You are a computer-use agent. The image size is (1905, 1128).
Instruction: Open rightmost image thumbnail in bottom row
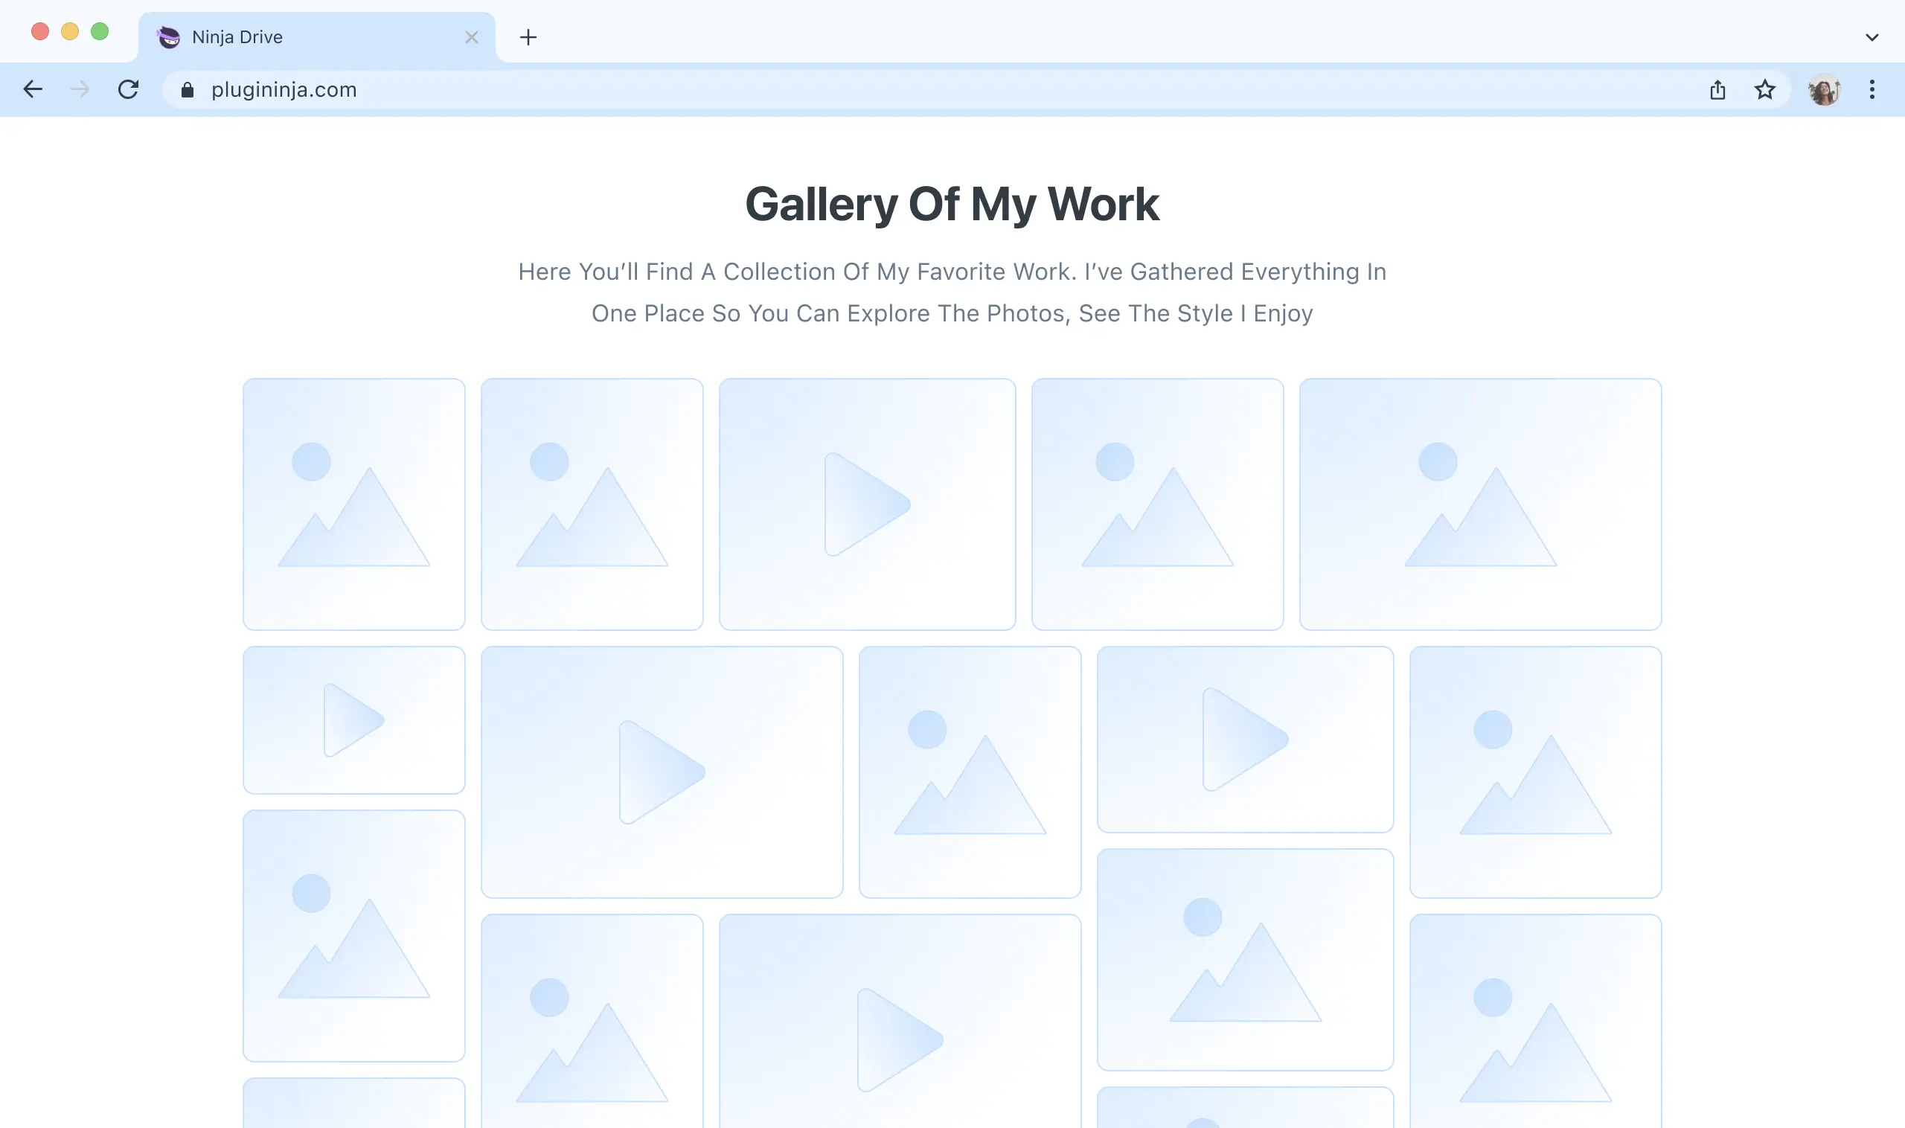tap(1535, 1021)
